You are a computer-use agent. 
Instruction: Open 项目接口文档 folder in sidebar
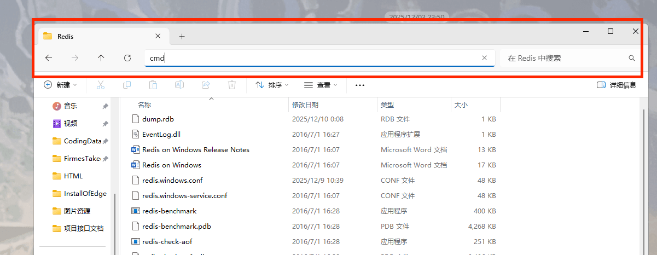tap(79, 228)
